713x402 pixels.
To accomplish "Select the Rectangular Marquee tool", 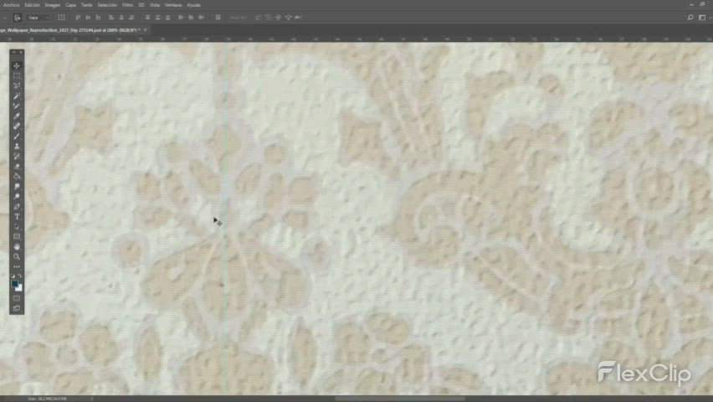I will click(17, 75).
